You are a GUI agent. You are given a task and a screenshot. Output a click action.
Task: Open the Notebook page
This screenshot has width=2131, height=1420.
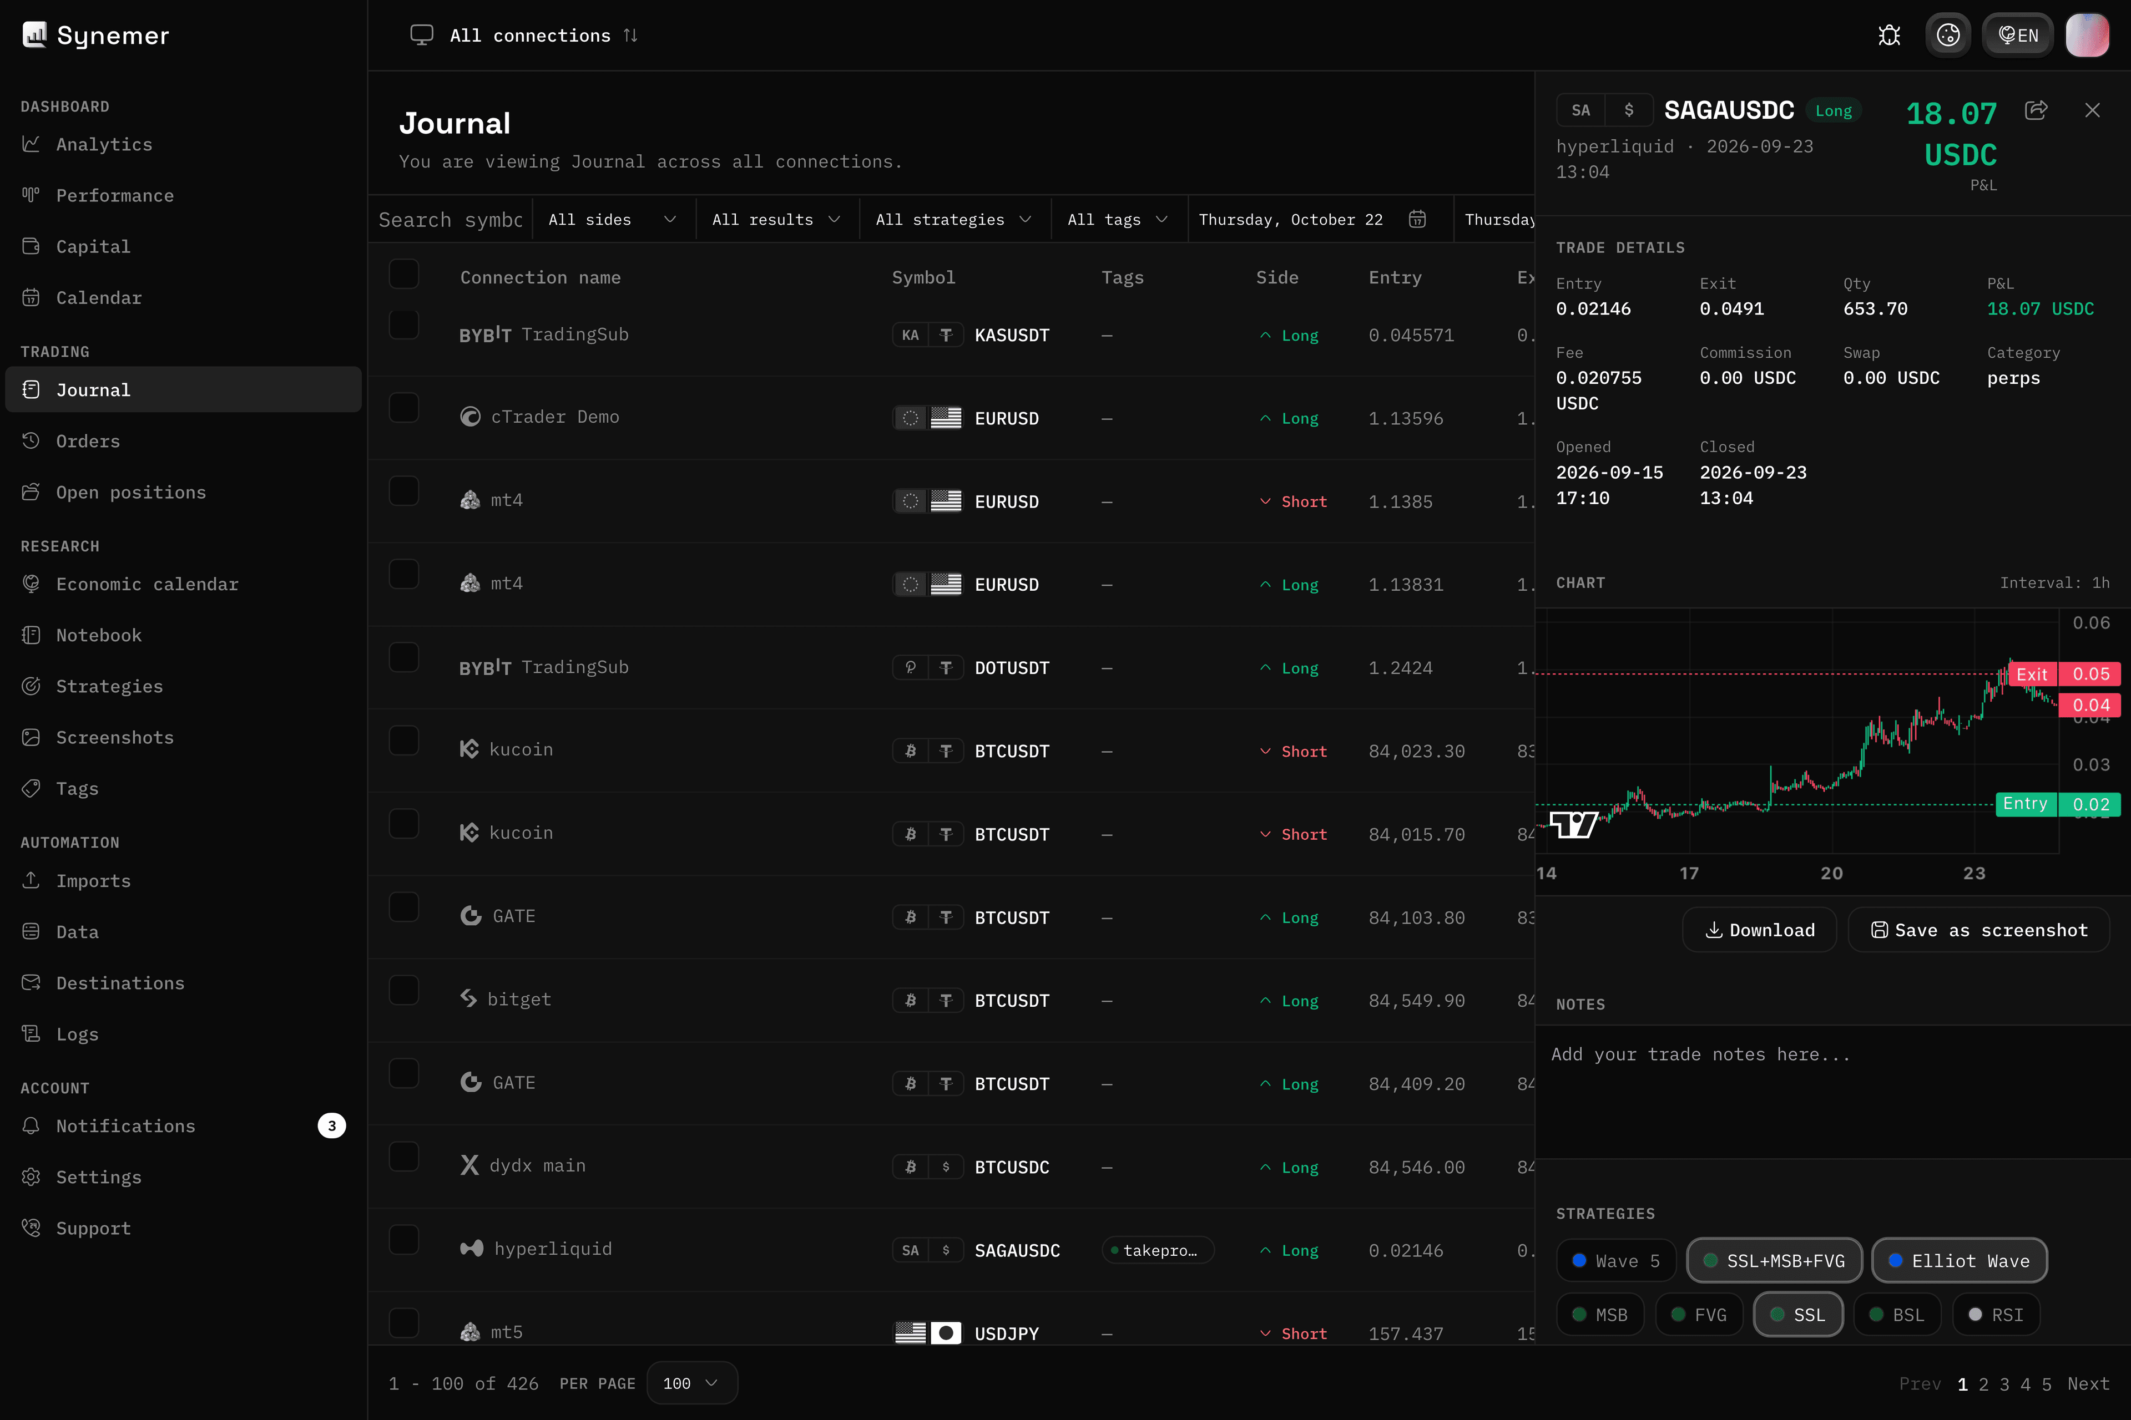pos(183,635)
